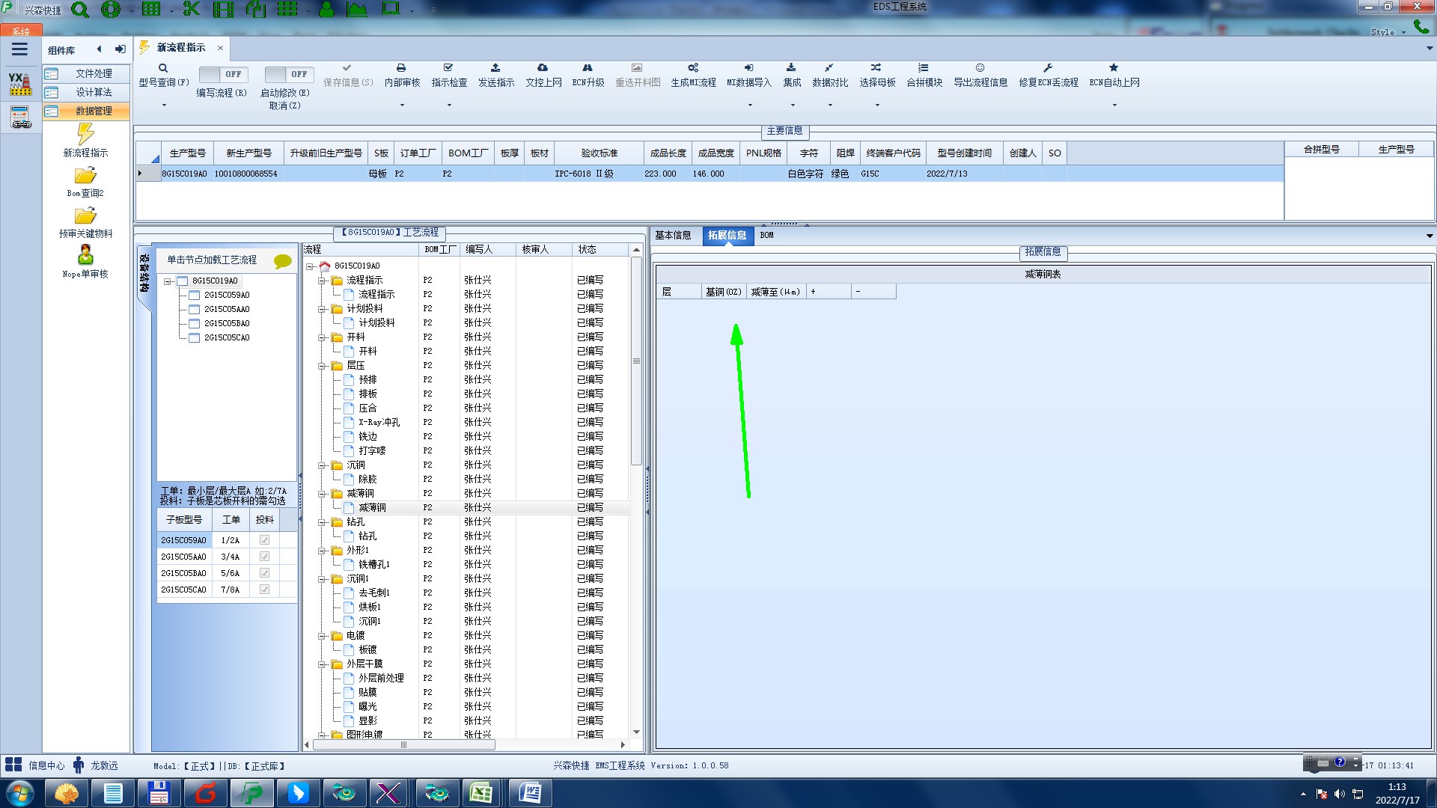Collapse the 外层干膜 folder node
The width and height of the screenshot is (1437, 808).
(x=322, y=664)
